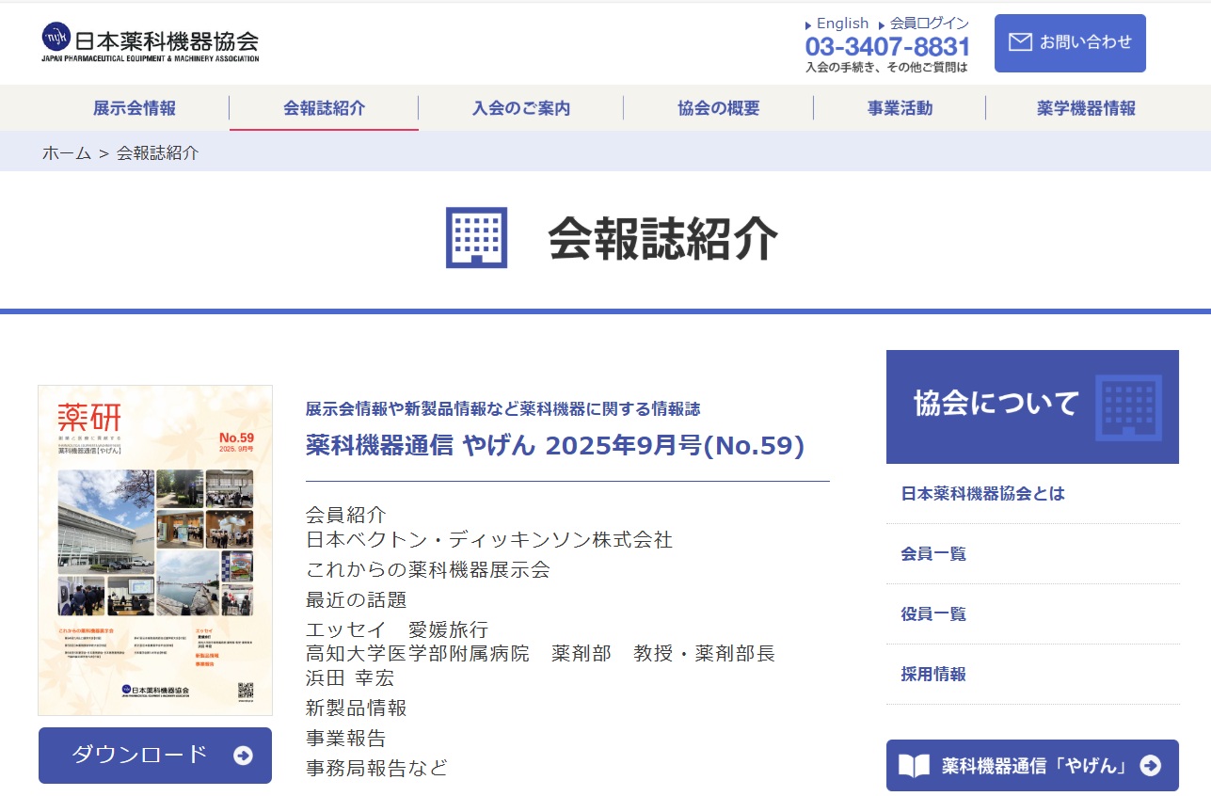Open the 展示会情報 menu item

(135, 108)
